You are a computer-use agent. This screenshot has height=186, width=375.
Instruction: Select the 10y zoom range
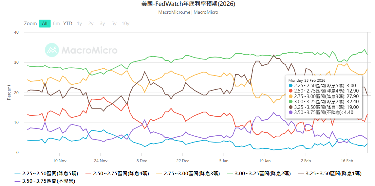pyautogui.click(x=125, y=24)
